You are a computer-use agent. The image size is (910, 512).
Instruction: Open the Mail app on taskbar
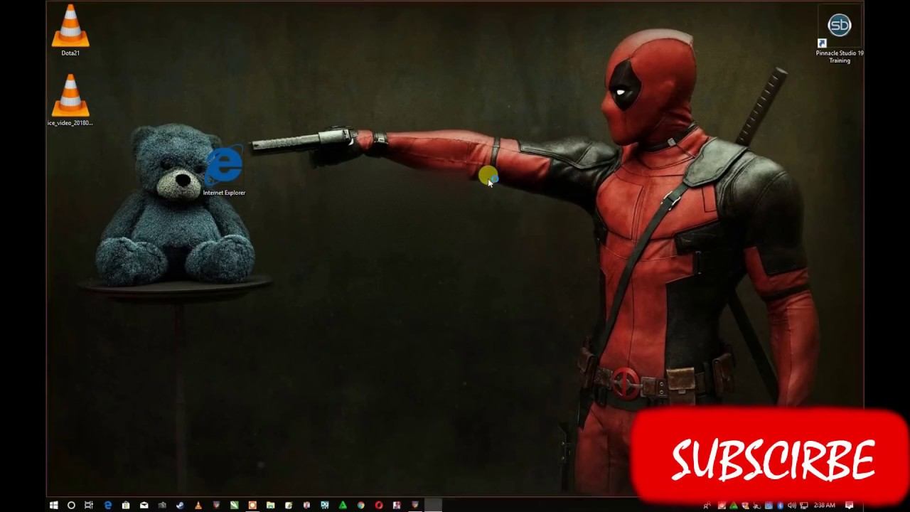tap(144, 506)
